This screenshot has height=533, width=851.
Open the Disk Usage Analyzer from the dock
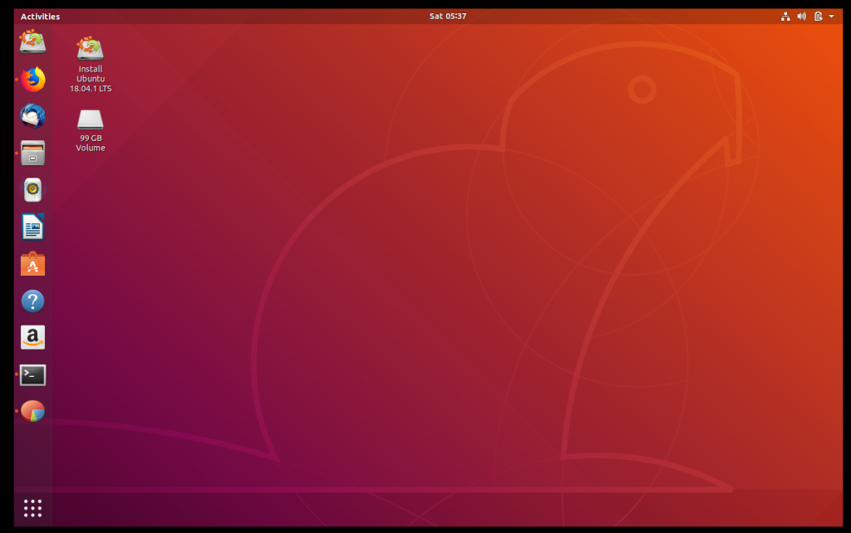[x=32, y=411]
